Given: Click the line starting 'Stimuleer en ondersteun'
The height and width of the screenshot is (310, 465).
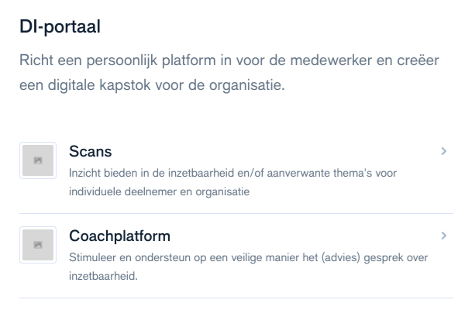Looking at the screenshot, I should 249,257.
